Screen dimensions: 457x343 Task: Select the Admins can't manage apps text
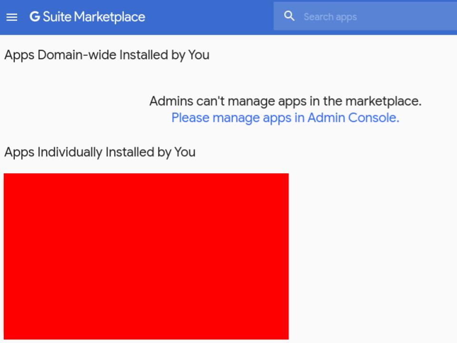pyautogui.click(x=285, y=101)
